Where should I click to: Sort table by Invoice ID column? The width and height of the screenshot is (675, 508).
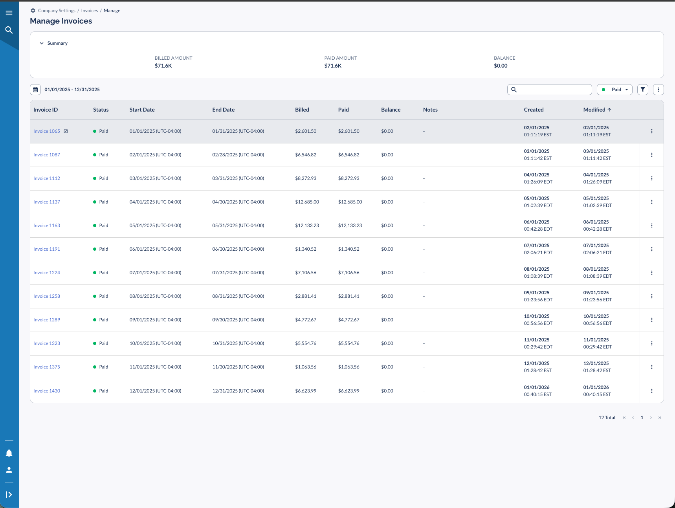click(x=46, y=110)
